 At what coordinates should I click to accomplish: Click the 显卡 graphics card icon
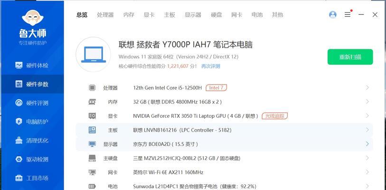point(92,116)
